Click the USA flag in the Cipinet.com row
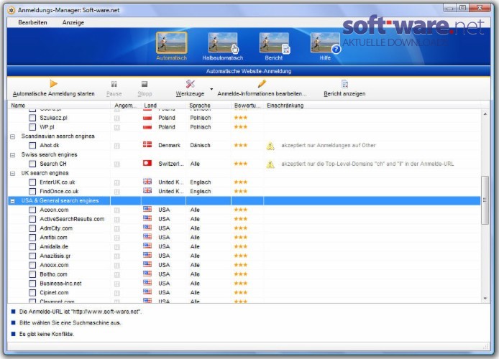Screen dimensions: 499x359 click(x=147, y=292)
